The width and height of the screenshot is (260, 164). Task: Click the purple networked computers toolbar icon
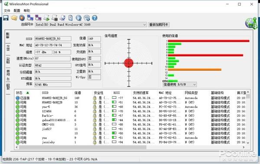point(38,18)
